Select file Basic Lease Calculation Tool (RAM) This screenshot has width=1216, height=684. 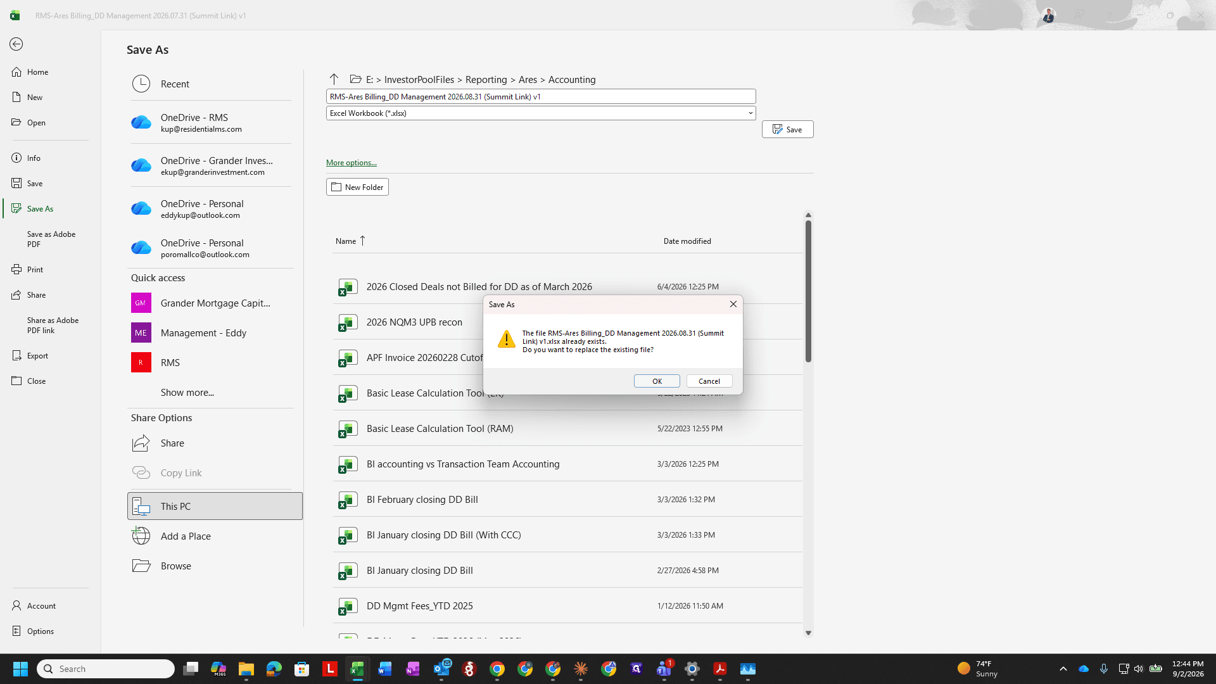[567, 429]
